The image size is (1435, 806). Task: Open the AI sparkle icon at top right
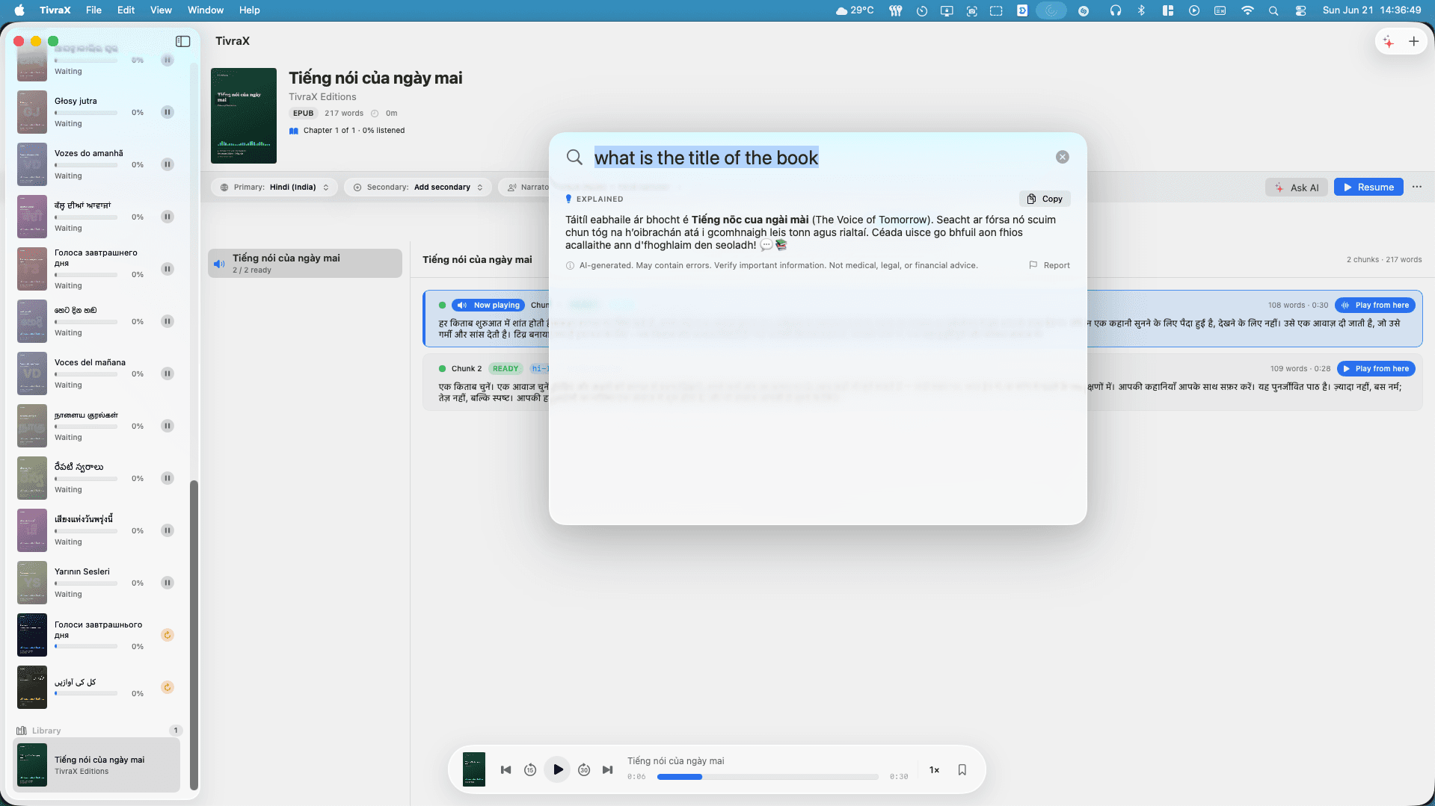pyautogui.click(x=1389, y=41)
